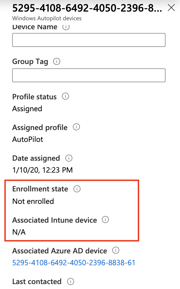This screenshot has height=289, width=180.
Task: Click the Group Tag info icon
Action: (x=57, y=62)
